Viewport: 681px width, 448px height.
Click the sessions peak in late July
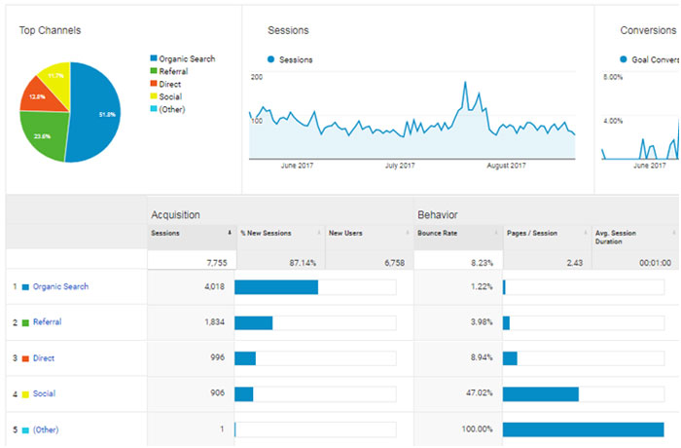tap(465, 82)
